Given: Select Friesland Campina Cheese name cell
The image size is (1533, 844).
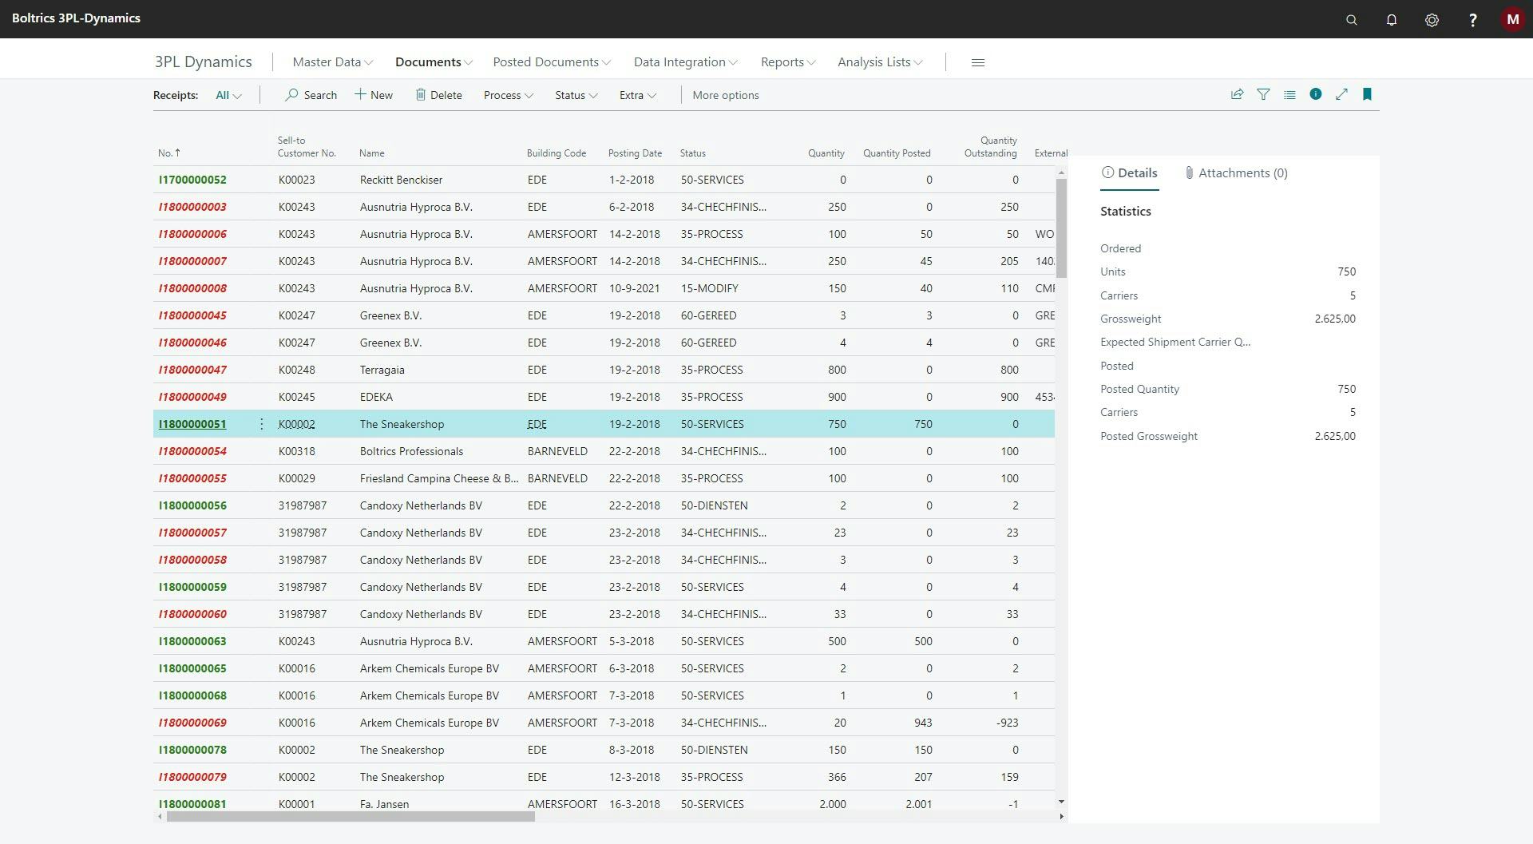Looking at the screenshot, I should 438,478.
